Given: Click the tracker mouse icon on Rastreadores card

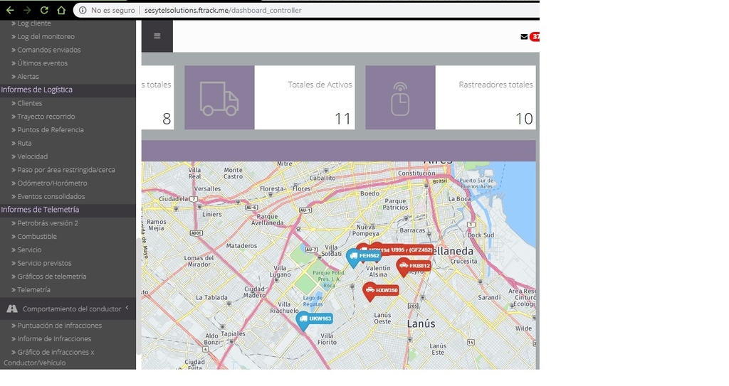Looking at the screenshot, I should [400, 97].
